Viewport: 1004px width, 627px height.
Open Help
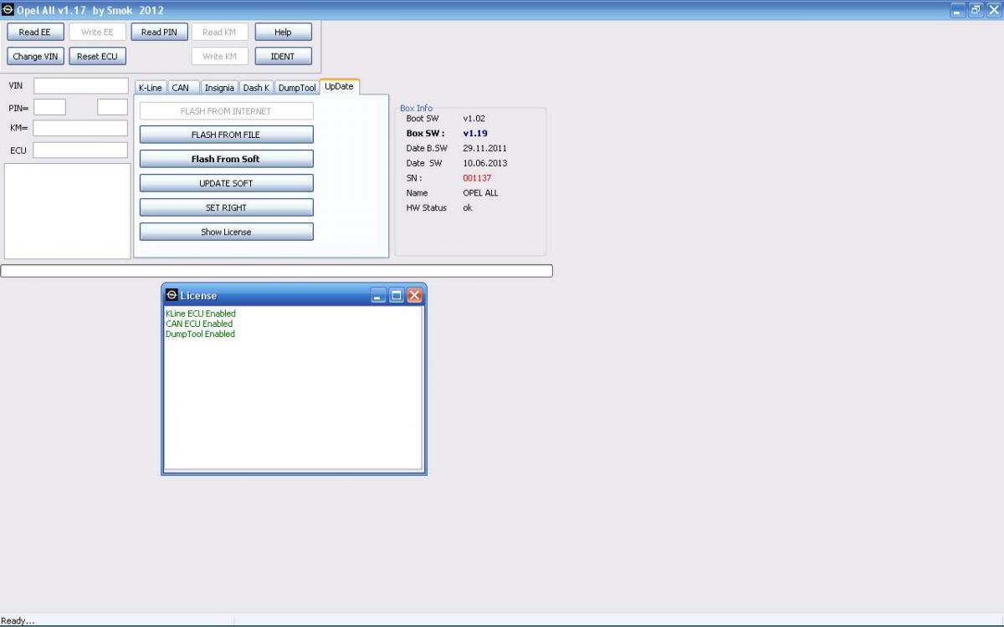[x=283, y=32]
